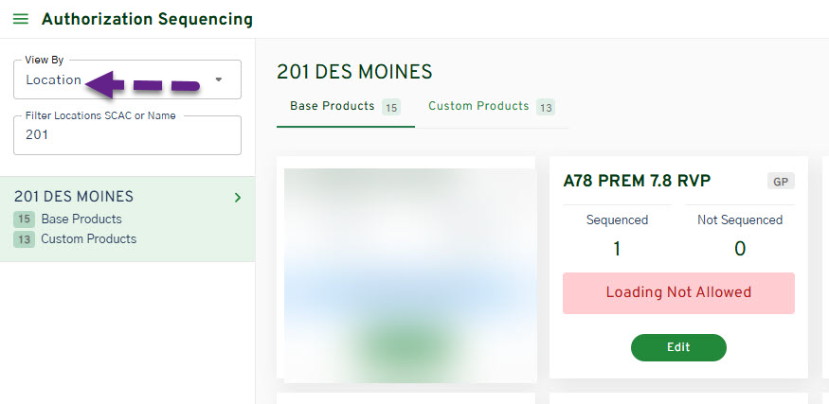Click the A78 PREM 7.8 RVP title
Viewport: 829px width, 404px height.
point(637,181)
